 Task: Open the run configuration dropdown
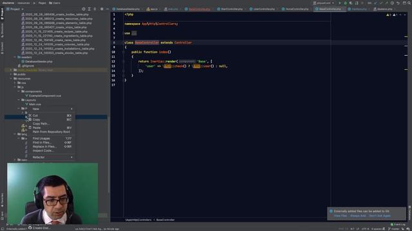click(323, 3)
